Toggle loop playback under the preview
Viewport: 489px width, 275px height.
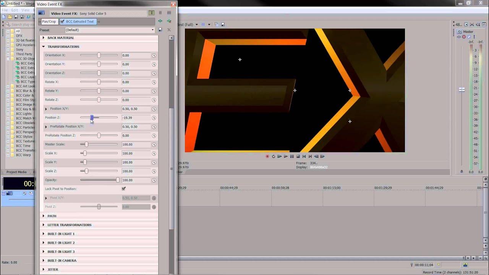(x=274, y=156)
